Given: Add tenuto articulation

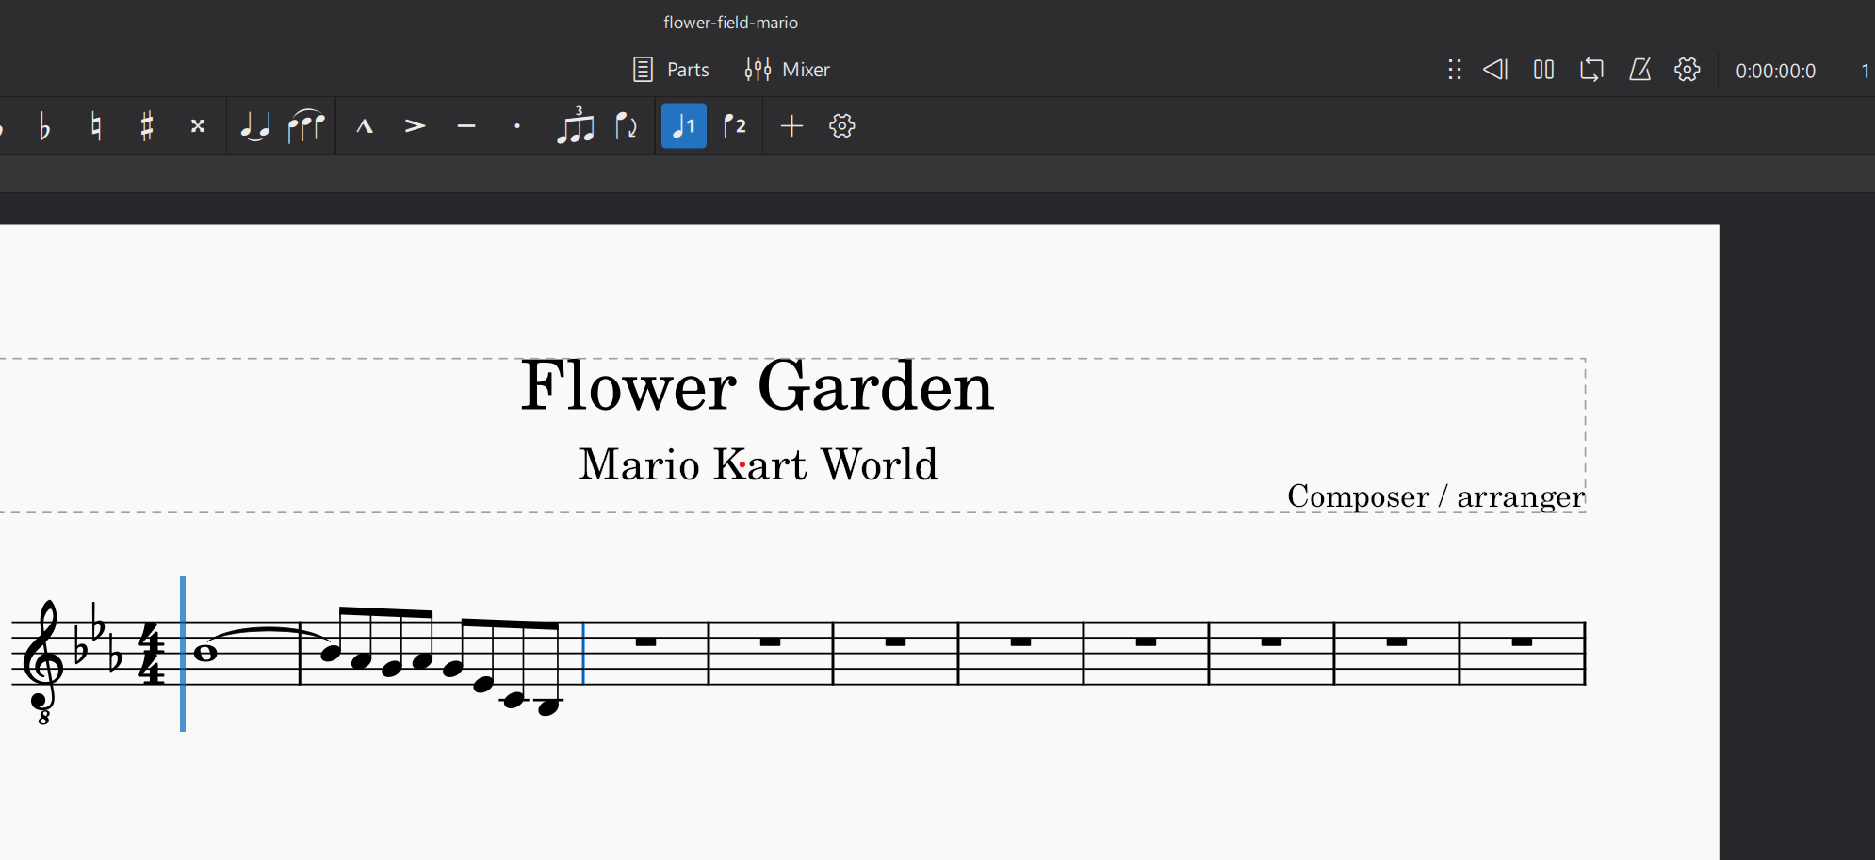Looking at the screenshot, I should (466, 125).
